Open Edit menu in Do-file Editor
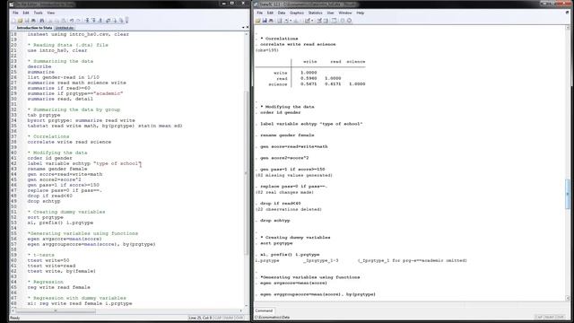The width and height of the screenshot is (574, 323). coord(26,13)
